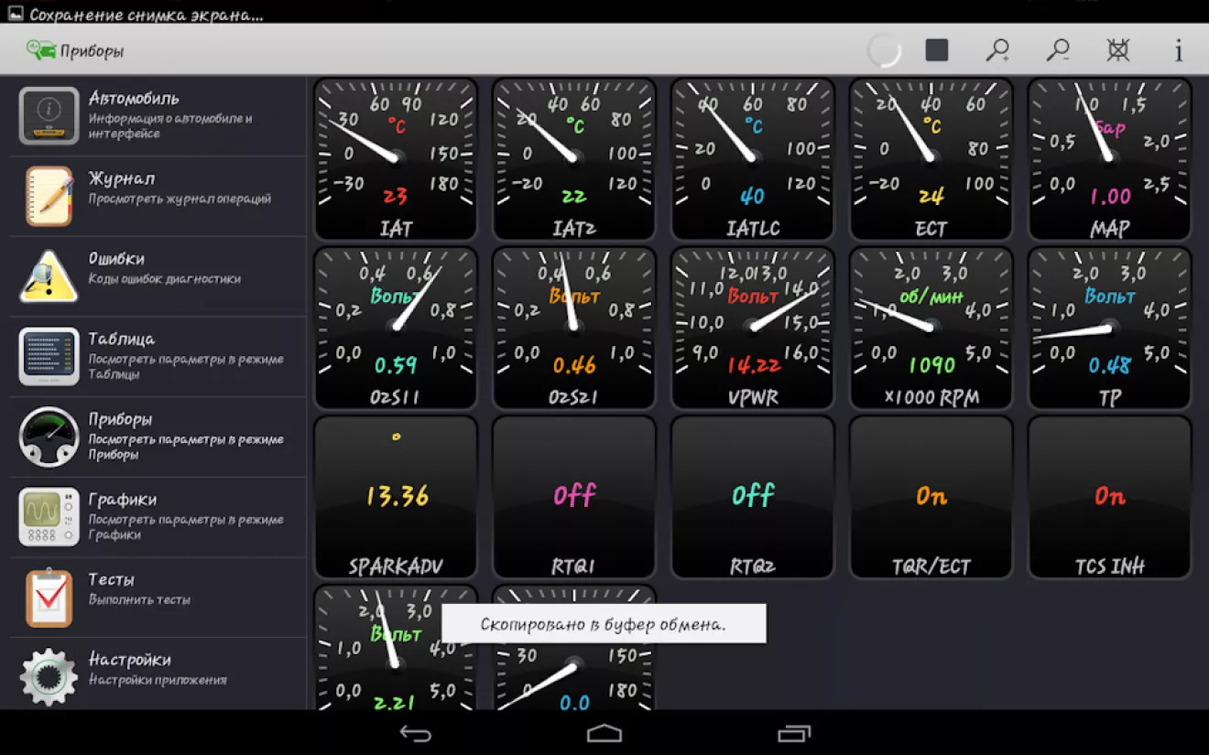Tap the crossed-out grid icon in toolbar

coord(1118,50)
